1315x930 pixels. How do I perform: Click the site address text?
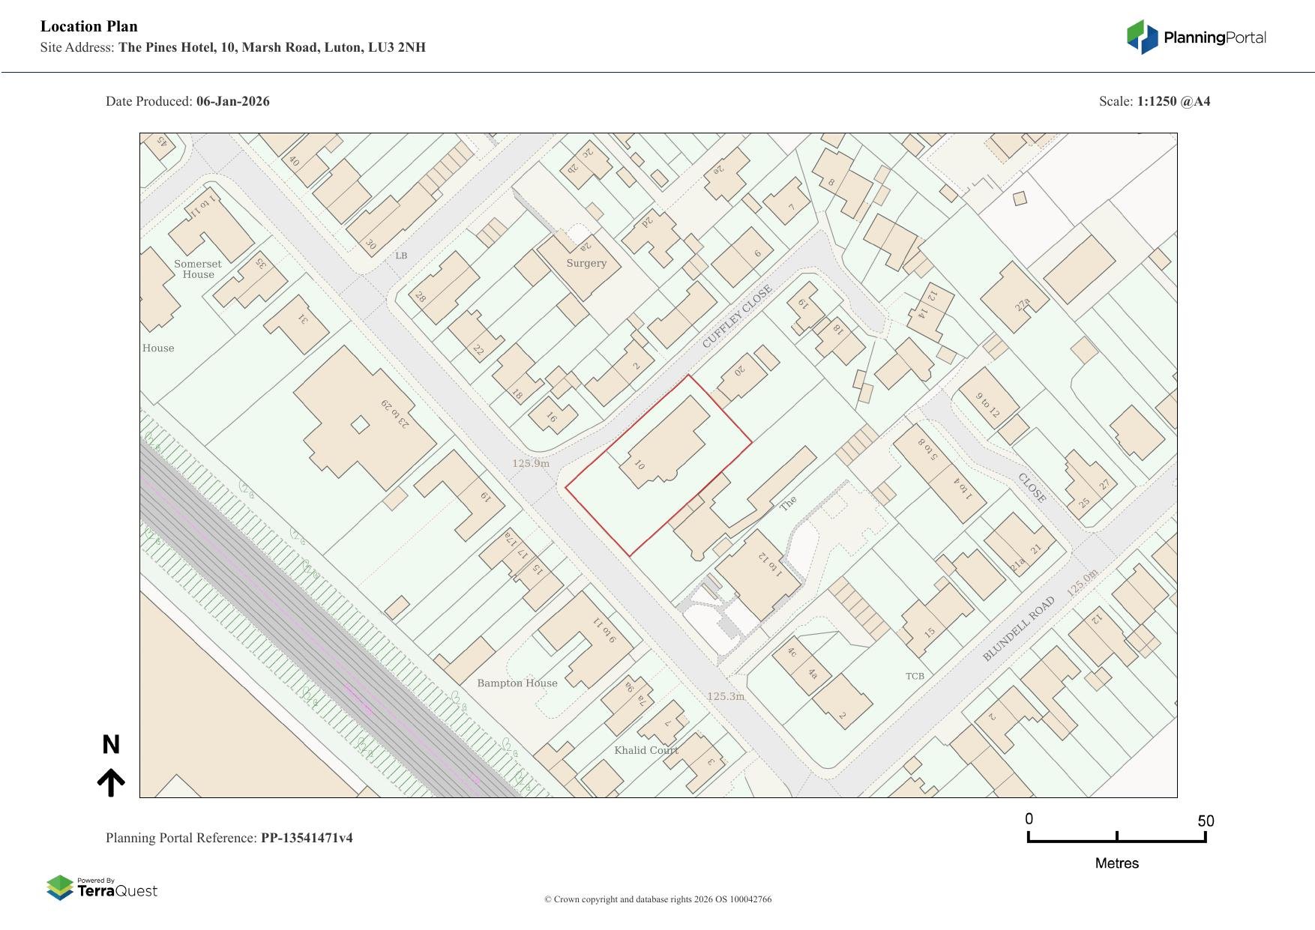[271, 47]
